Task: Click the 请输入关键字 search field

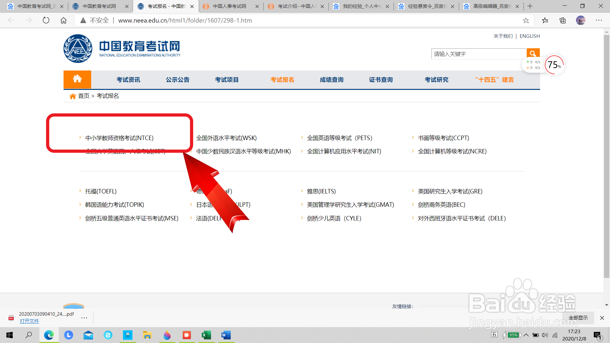Action: pos(479,54)
